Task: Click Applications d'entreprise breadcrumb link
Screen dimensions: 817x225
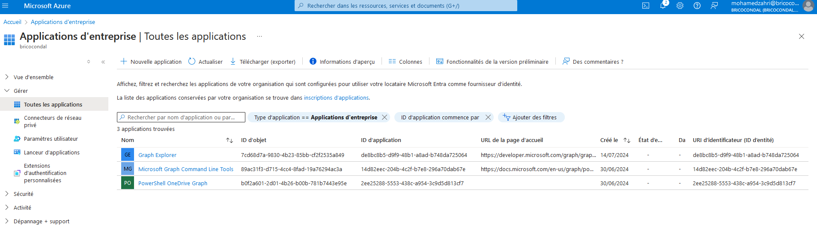Action: 63,22
